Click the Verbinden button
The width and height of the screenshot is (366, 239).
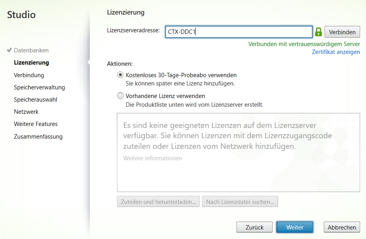(x=342, y=32)
